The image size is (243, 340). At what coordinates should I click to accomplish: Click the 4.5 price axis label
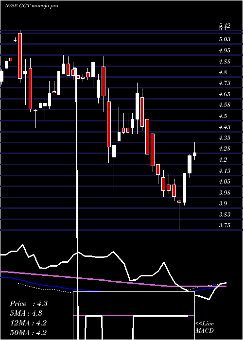coord(223,116)
